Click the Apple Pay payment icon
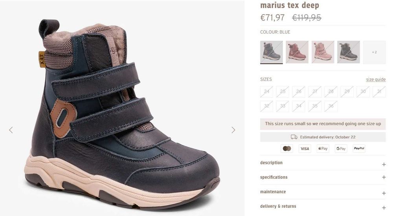Screen dimensions: 393x216 (323, 149)
